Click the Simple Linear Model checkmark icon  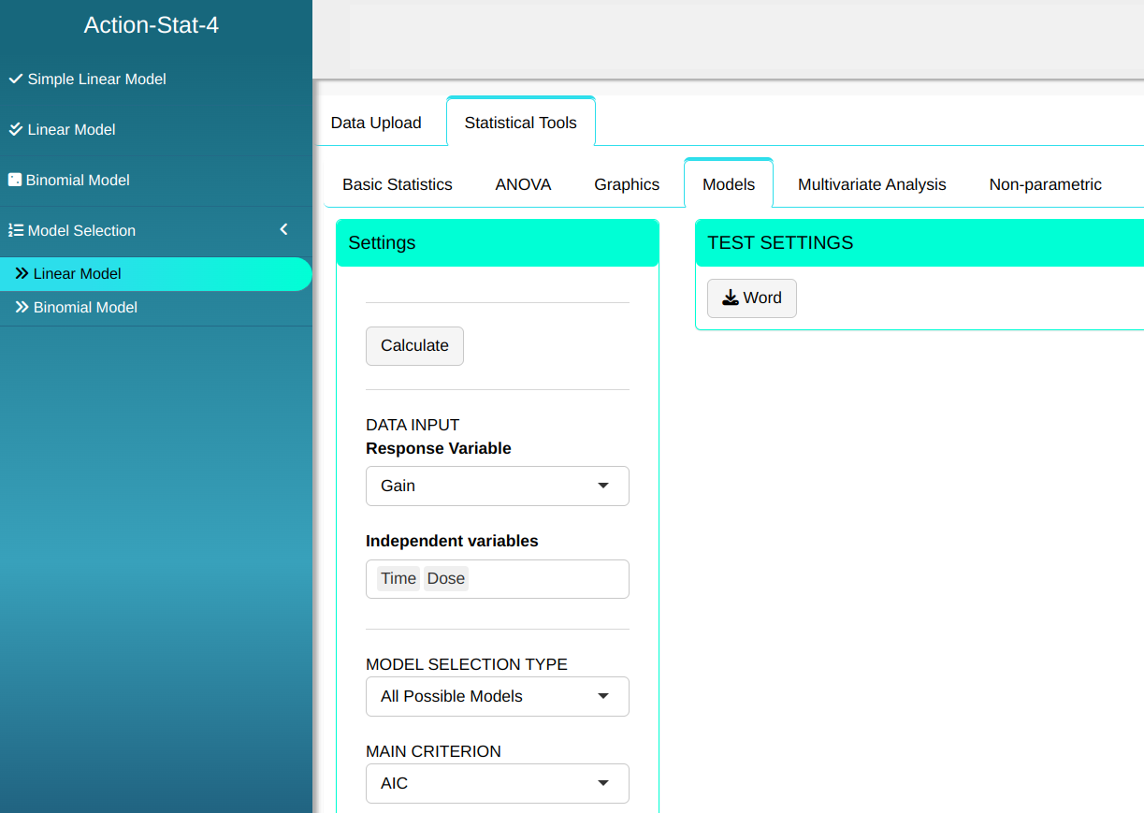click(15, 80)
